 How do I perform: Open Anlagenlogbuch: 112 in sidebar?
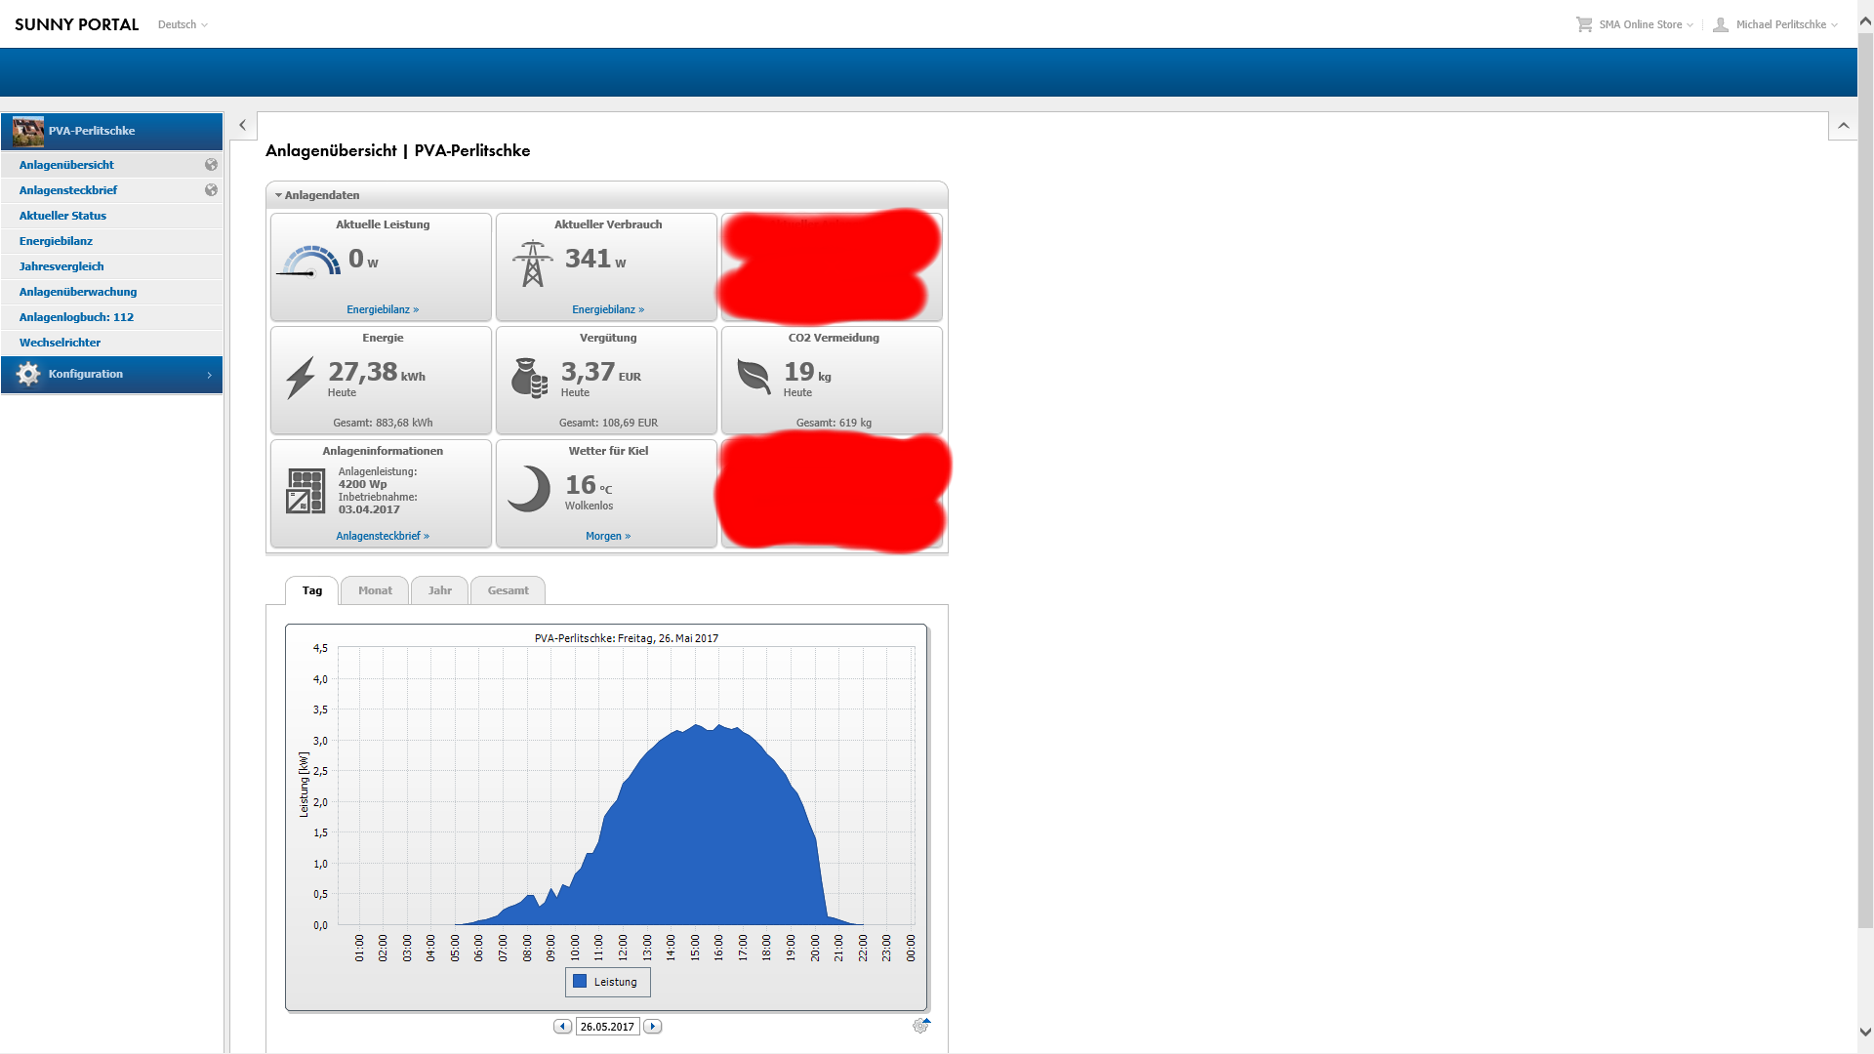click(76, 317)
